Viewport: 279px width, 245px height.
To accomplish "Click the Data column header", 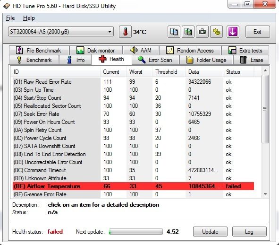I will 204,72.
